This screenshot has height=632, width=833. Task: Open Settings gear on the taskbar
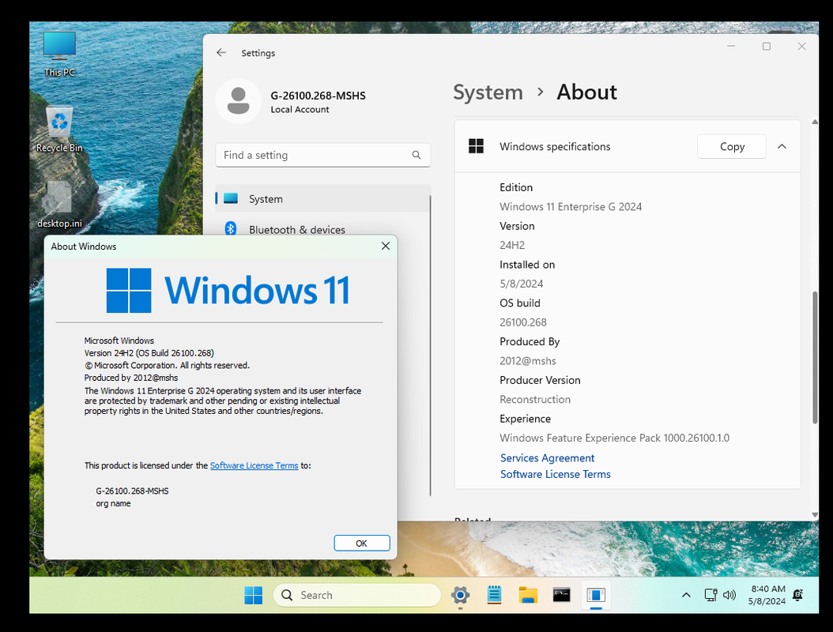point(460,596)
